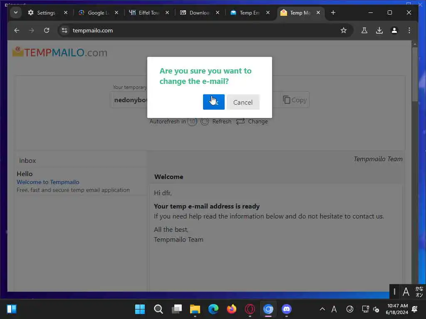This screenshot has width=426, height=319.
Task: Click the IME circle tray icon
Action: pyautogui.click(x=349, y=309)
